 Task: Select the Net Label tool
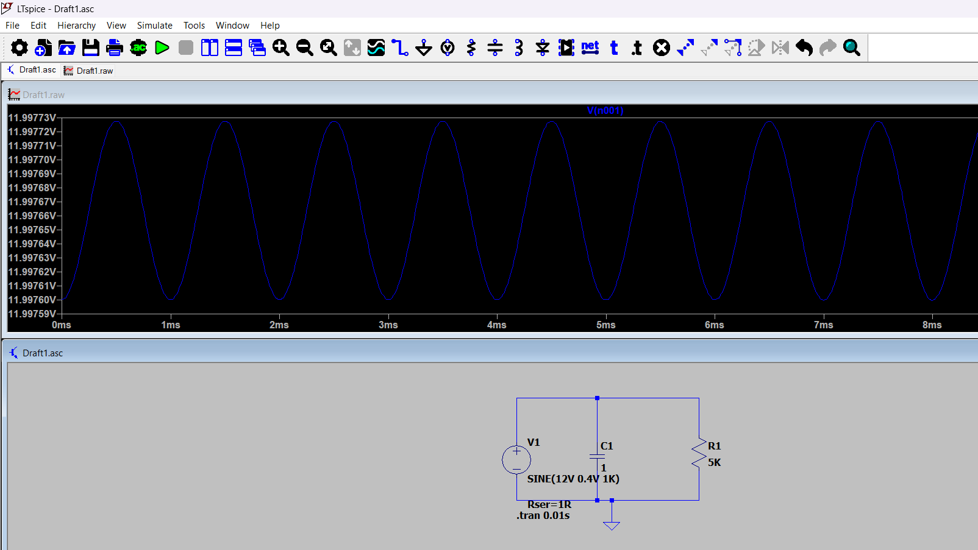tap(590, 48)
